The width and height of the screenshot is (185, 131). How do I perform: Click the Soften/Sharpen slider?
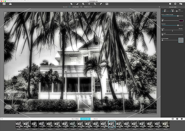[172, 30]
